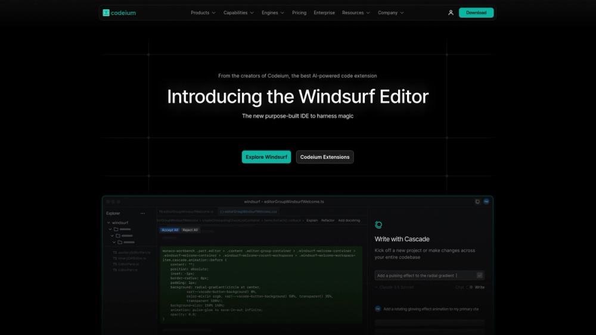
Task: Switch to editorGroupWindsurfWelcome.css tab
Action: [248, 212]
